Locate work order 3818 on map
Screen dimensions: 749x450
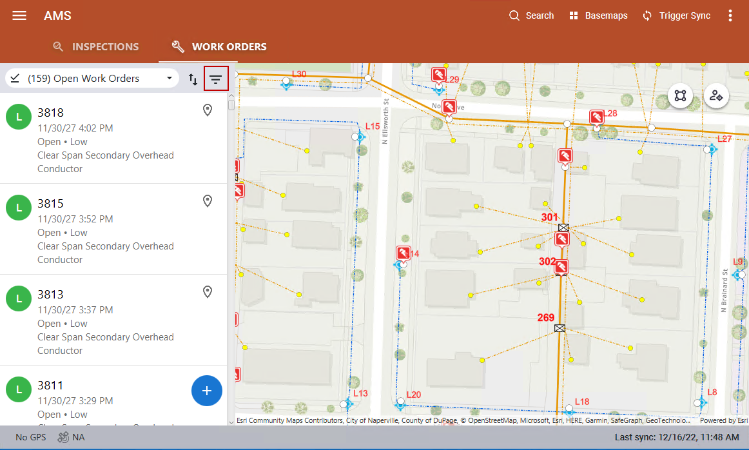coord(208,110)
